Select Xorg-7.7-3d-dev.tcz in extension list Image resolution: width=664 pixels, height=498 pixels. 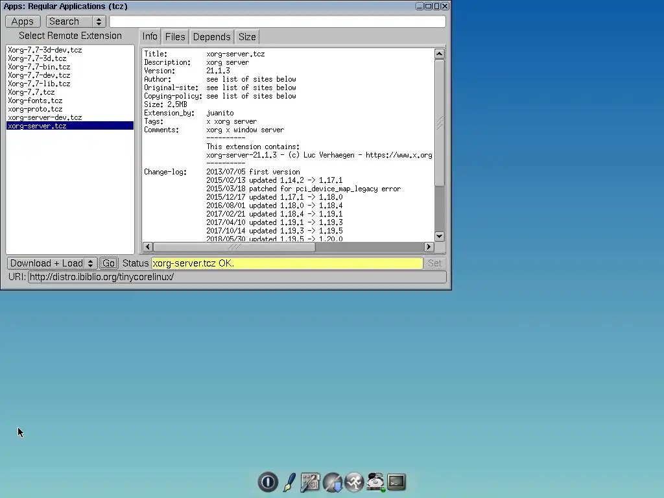70,49
